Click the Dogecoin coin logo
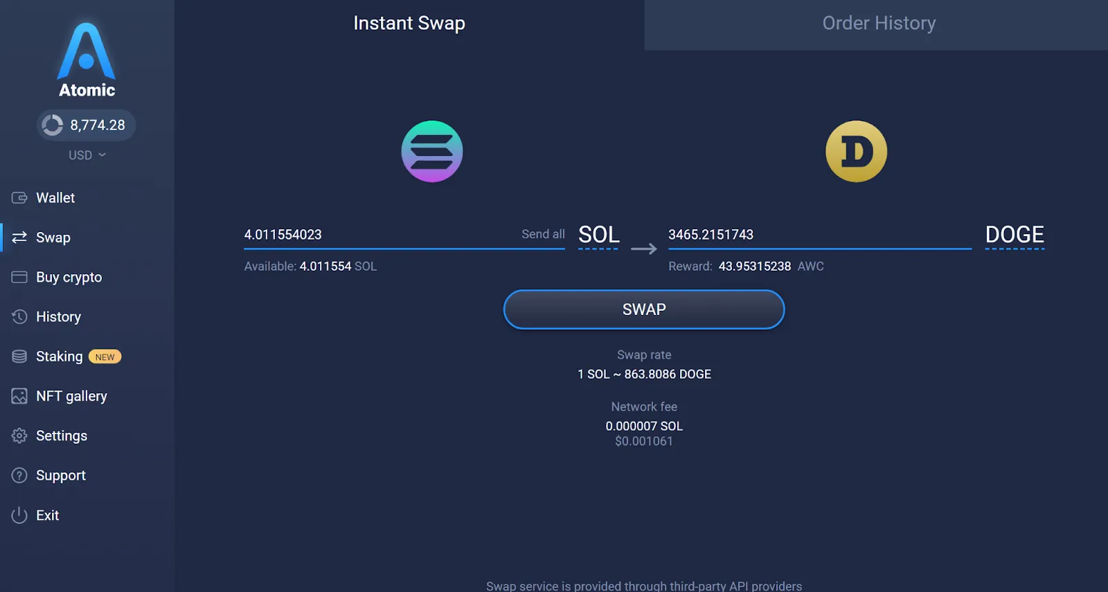The image size is (1108, 592). [856, 152]
